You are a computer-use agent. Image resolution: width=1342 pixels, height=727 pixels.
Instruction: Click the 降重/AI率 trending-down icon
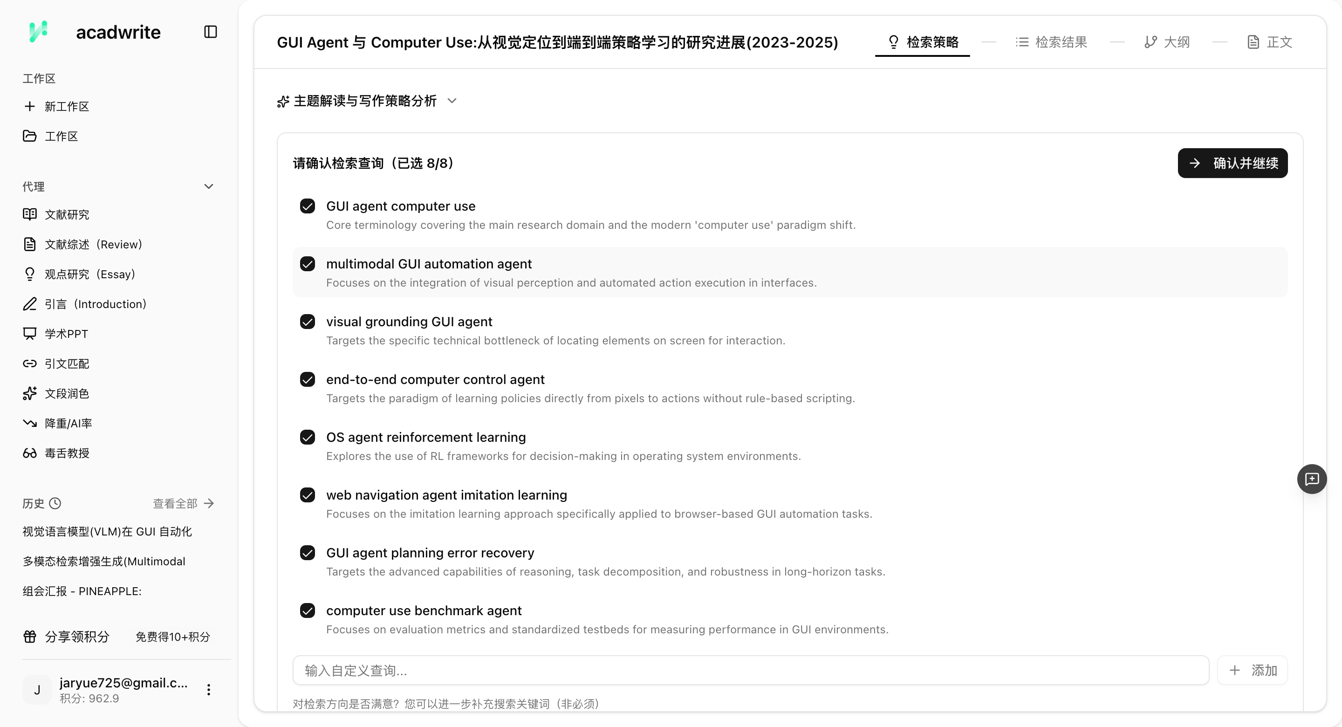point(30,423)
